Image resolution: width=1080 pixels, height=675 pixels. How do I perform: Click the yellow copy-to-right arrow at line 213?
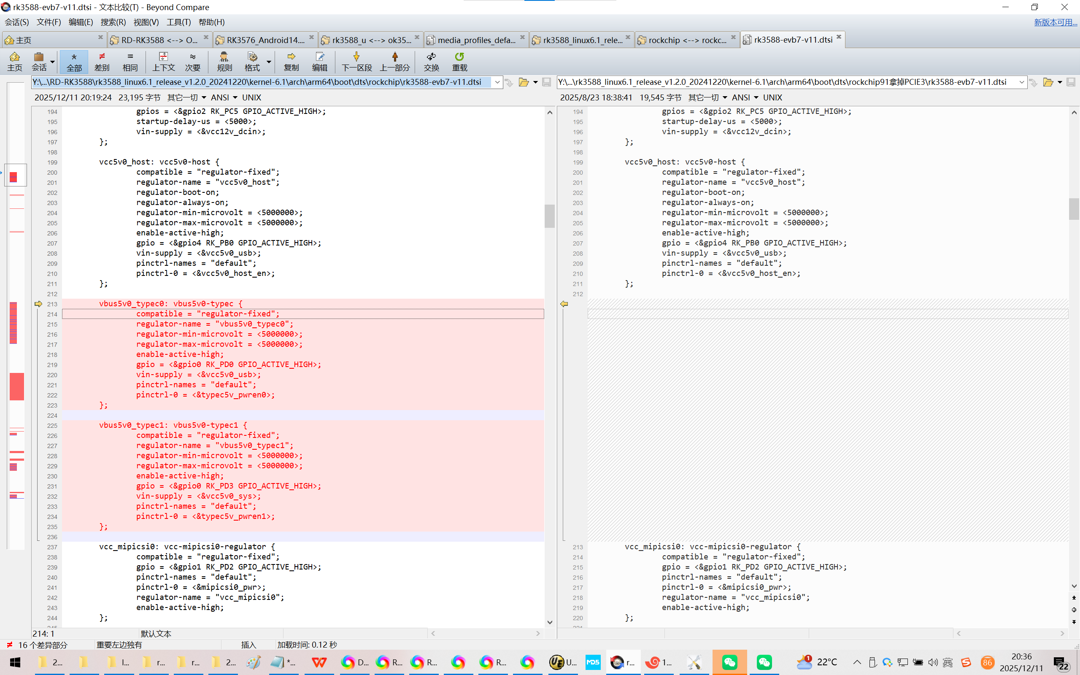(38, 304)
